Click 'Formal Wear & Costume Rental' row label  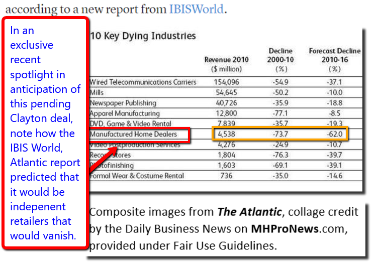137,176
